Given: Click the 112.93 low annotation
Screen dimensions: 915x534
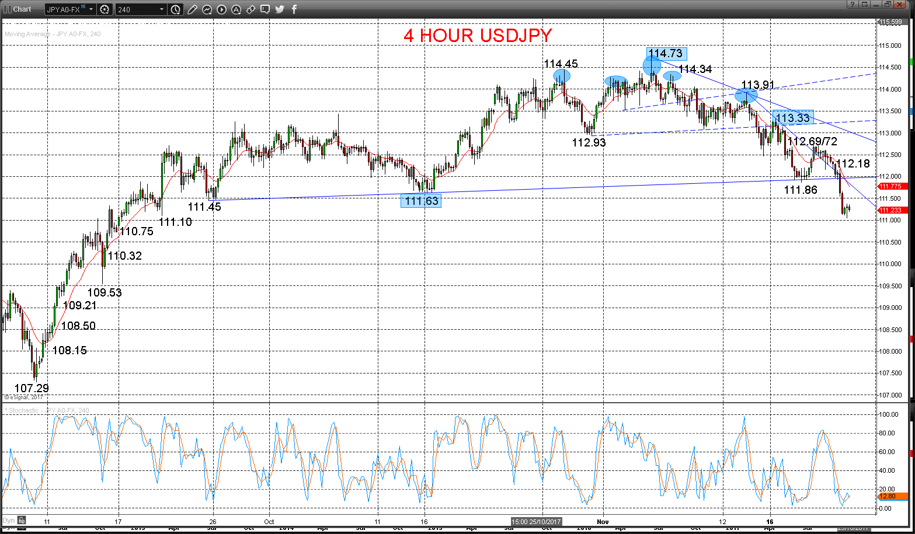Looking at the screenshot, I should pos(589,142).
